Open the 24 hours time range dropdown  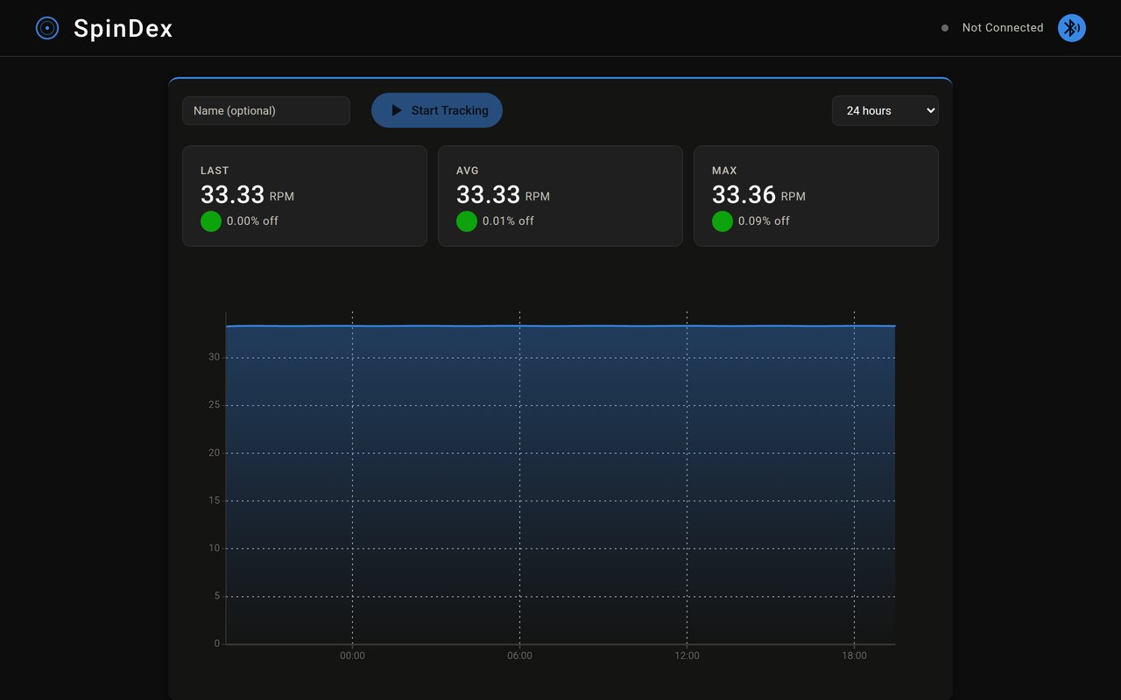(x=885, y=110)
